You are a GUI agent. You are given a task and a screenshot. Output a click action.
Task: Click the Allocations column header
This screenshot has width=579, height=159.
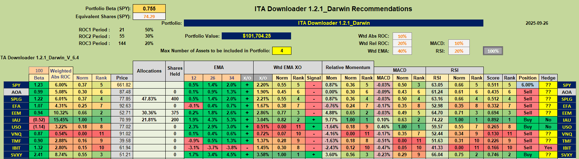click(149, 71)
